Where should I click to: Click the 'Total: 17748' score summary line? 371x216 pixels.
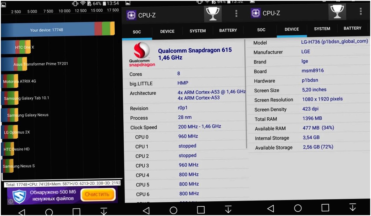[63, 184]
